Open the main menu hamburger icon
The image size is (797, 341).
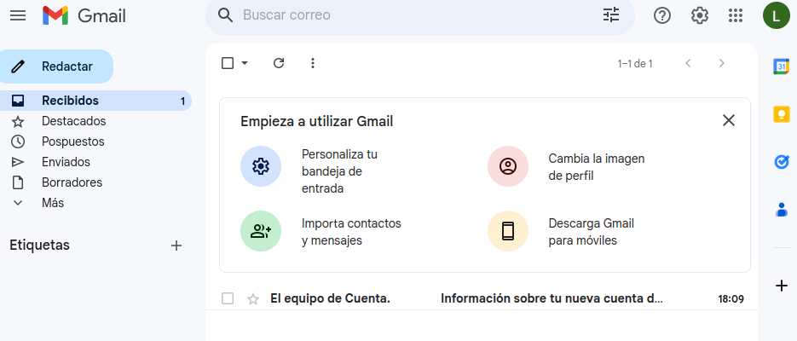pos(17,15)
